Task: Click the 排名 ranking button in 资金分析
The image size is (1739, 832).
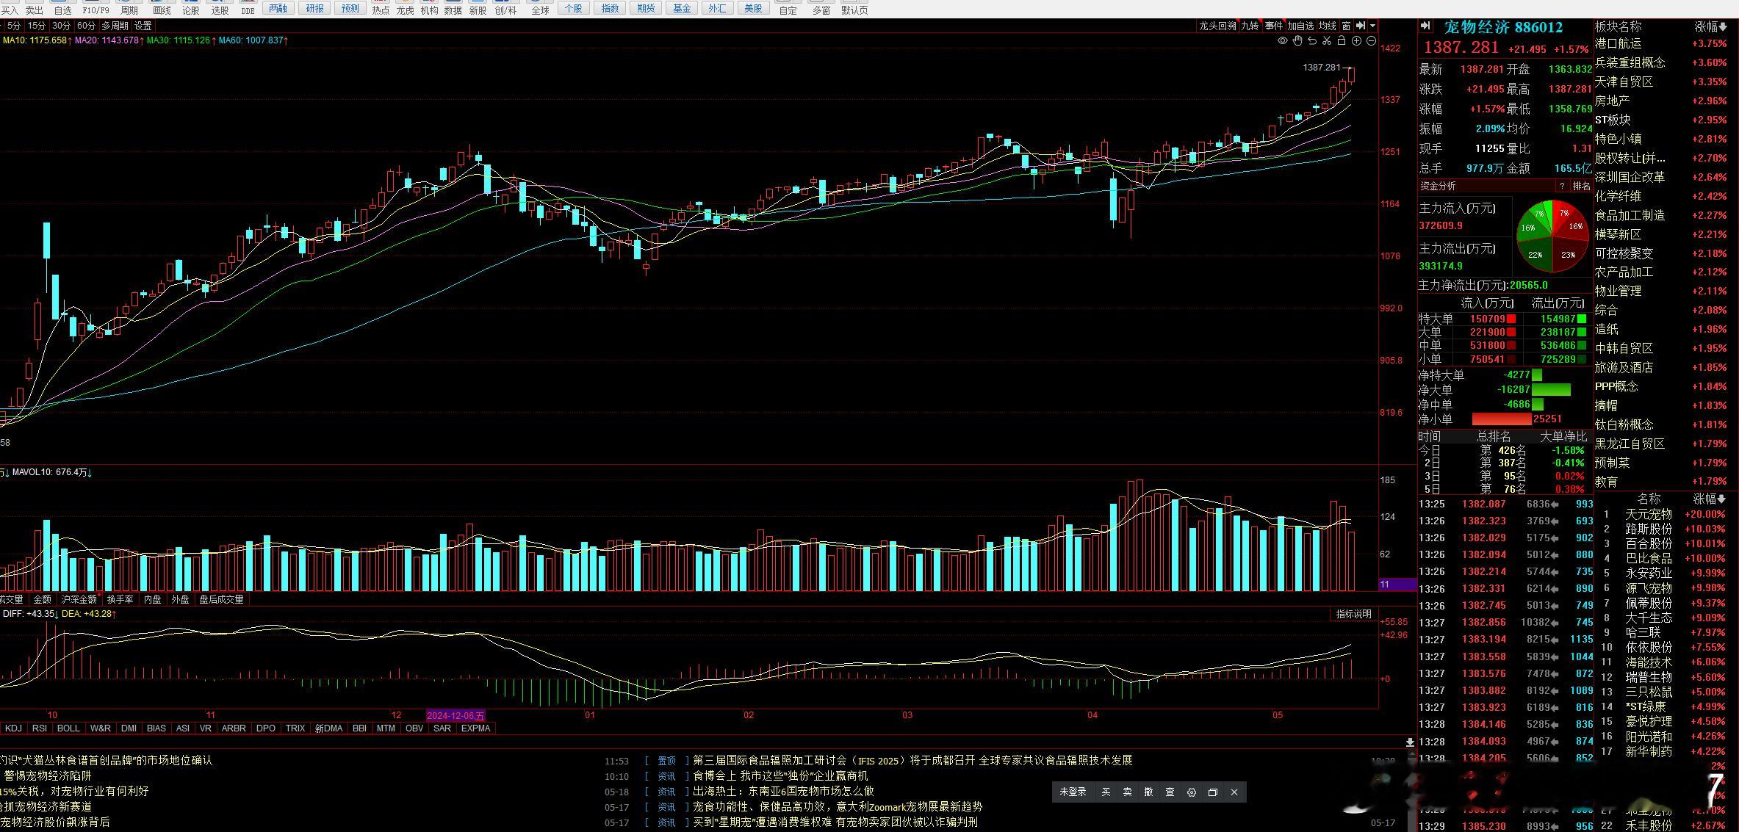Action: (x=1581, y=186)
